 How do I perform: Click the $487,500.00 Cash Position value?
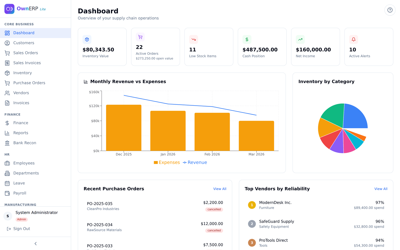coord(260,50)
